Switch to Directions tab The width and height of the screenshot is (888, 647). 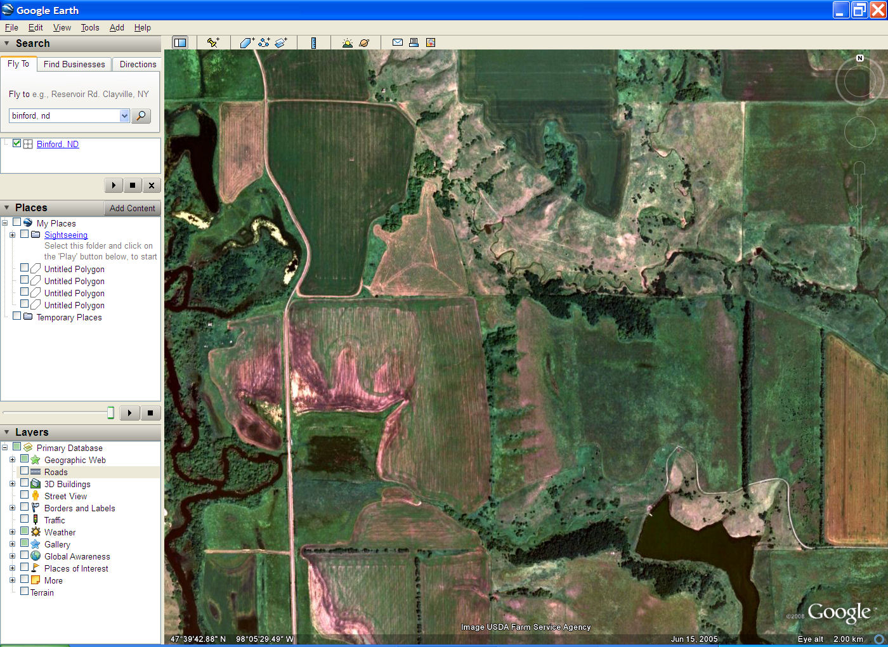[138, 64]
